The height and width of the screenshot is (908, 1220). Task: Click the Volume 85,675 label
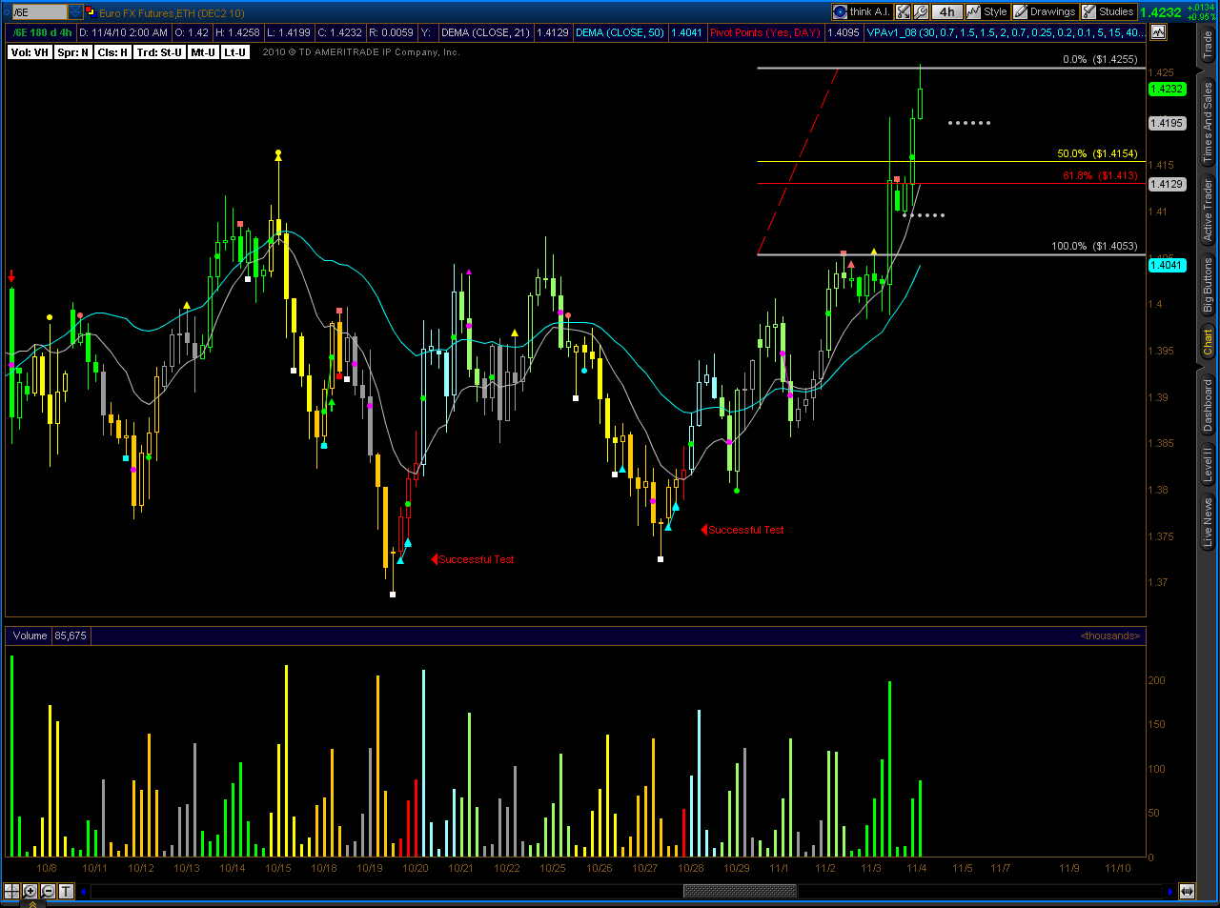tap(49, 636)
